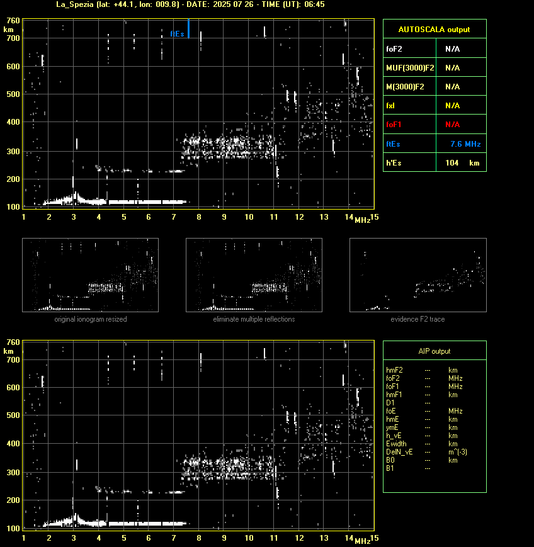The height and width of the screenshot is (547, 534).
Task: Select the B1 row in AIP output
Action: point(408,468)
